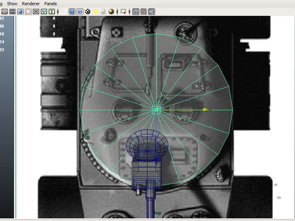Toggle the Field Chart icon
The width and height of the screenshot is (295, 221).
(x=36, y=12)
